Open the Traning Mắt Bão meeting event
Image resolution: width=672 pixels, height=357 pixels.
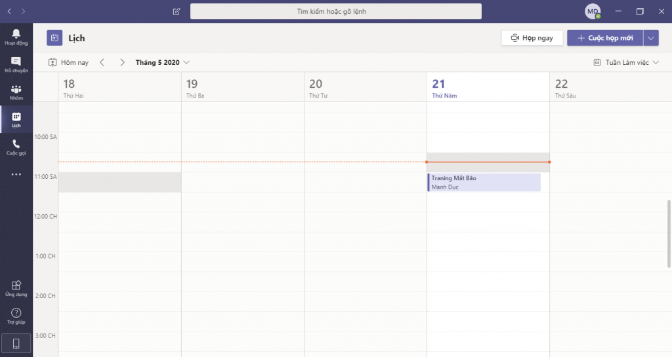484,183
